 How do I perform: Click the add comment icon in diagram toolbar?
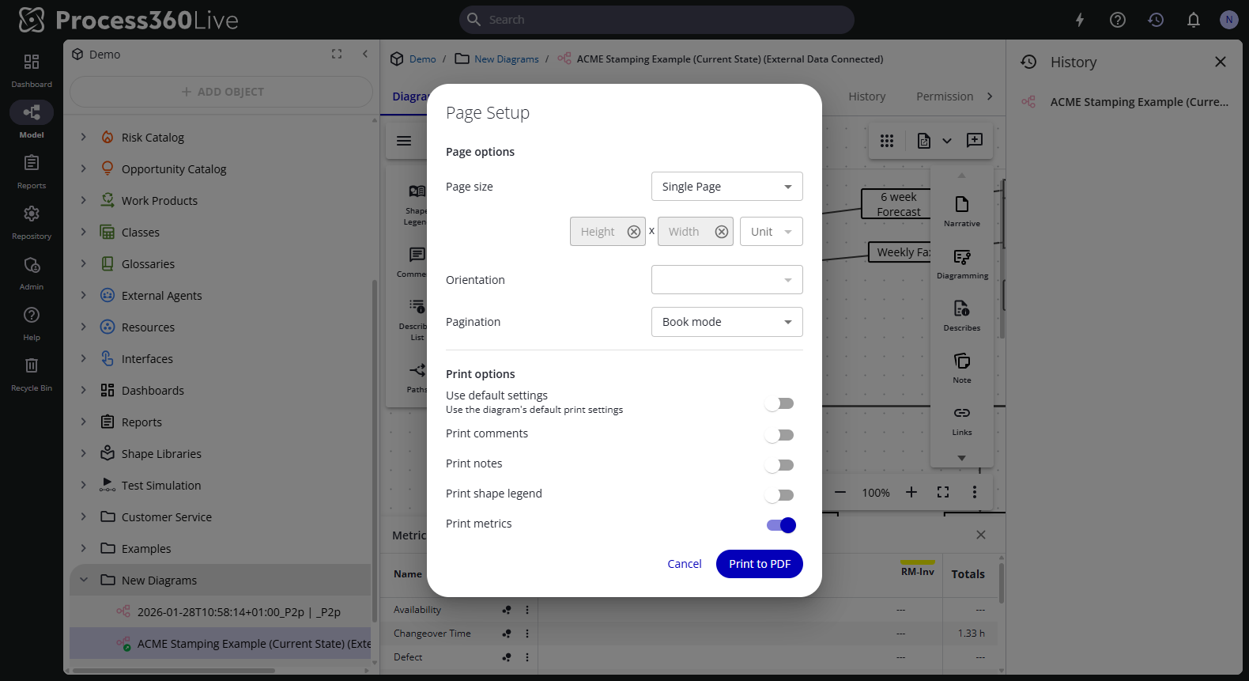click(975, 140)
